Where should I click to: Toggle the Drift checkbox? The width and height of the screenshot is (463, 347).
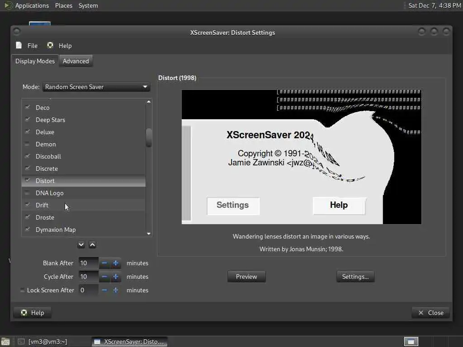[28, 205]
